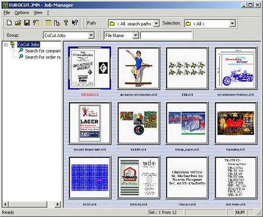Click the search-settings icon next to Save

click(36, 23)
